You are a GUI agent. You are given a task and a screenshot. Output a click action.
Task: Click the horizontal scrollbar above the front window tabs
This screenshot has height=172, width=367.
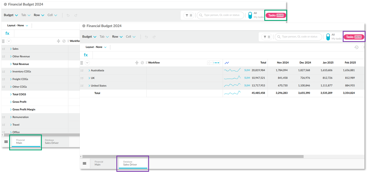193,157
